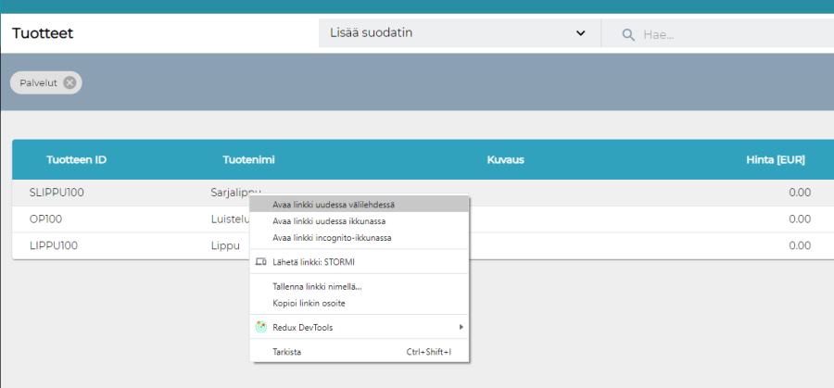The image size is (834, 388).
Task: Click the Hinta [EUR] column header
Action: (775, 159)
